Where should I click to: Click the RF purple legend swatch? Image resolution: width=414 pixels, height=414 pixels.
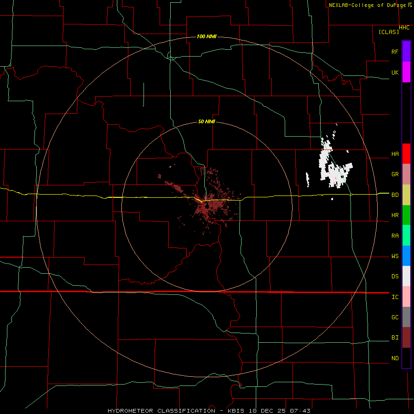pos(406,52)
